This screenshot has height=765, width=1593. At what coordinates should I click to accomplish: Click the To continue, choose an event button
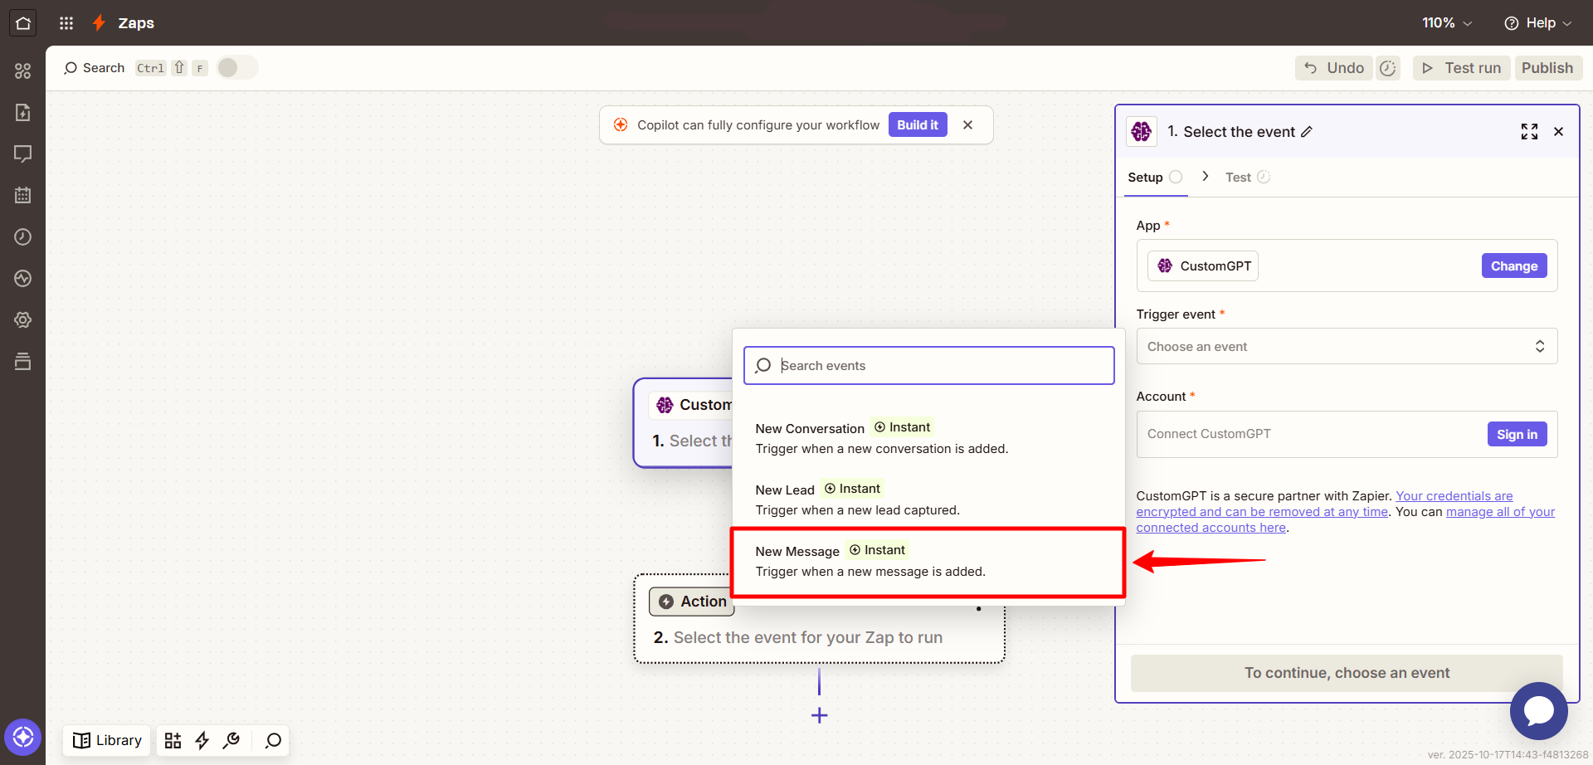click(x=1347, y=673)
